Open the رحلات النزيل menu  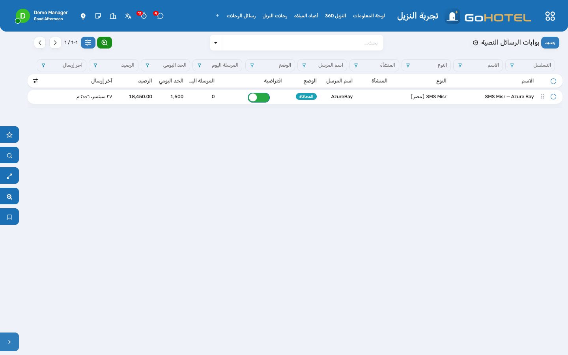275,16
